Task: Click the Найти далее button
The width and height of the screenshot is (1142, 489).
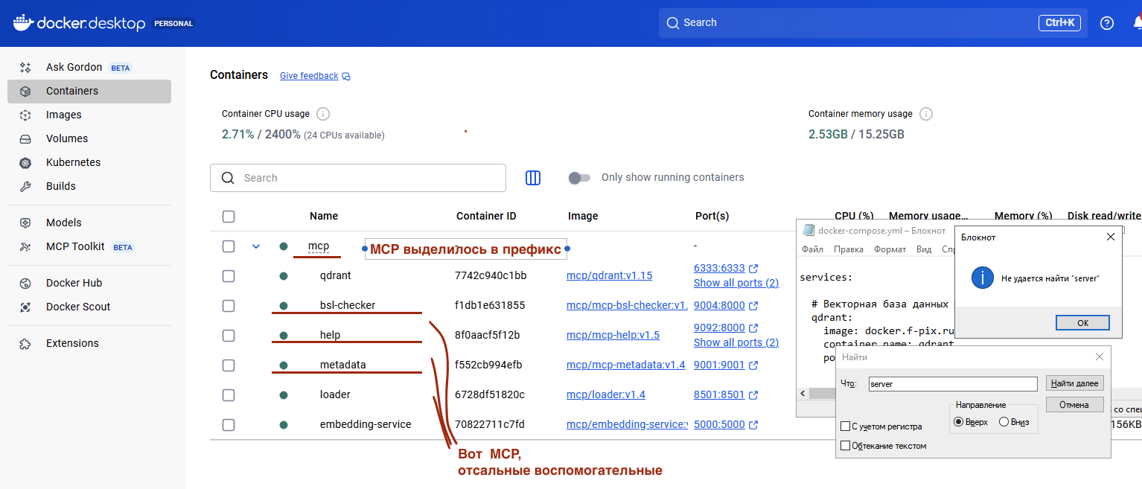Action: click(x=1074, y=383)
